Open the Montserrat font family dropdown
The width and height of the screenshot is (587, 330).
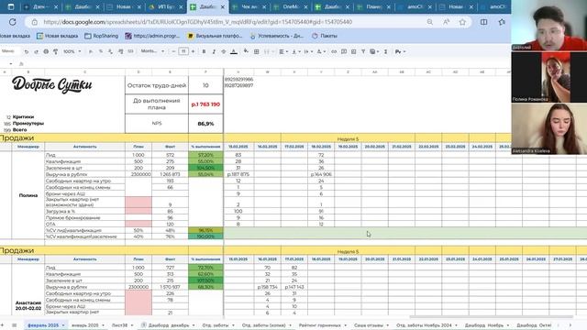[152, 51]
